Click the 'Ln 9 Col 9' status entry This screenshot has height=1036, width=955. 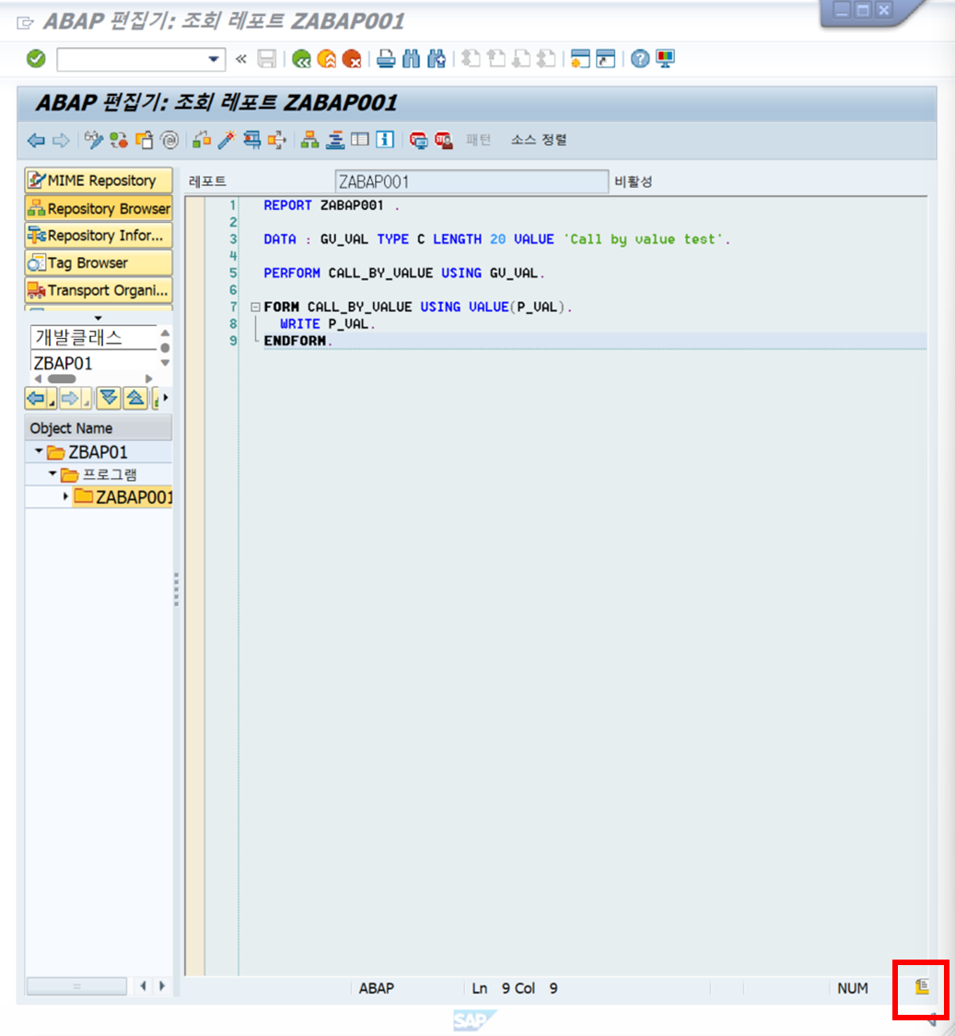point(515,988)
